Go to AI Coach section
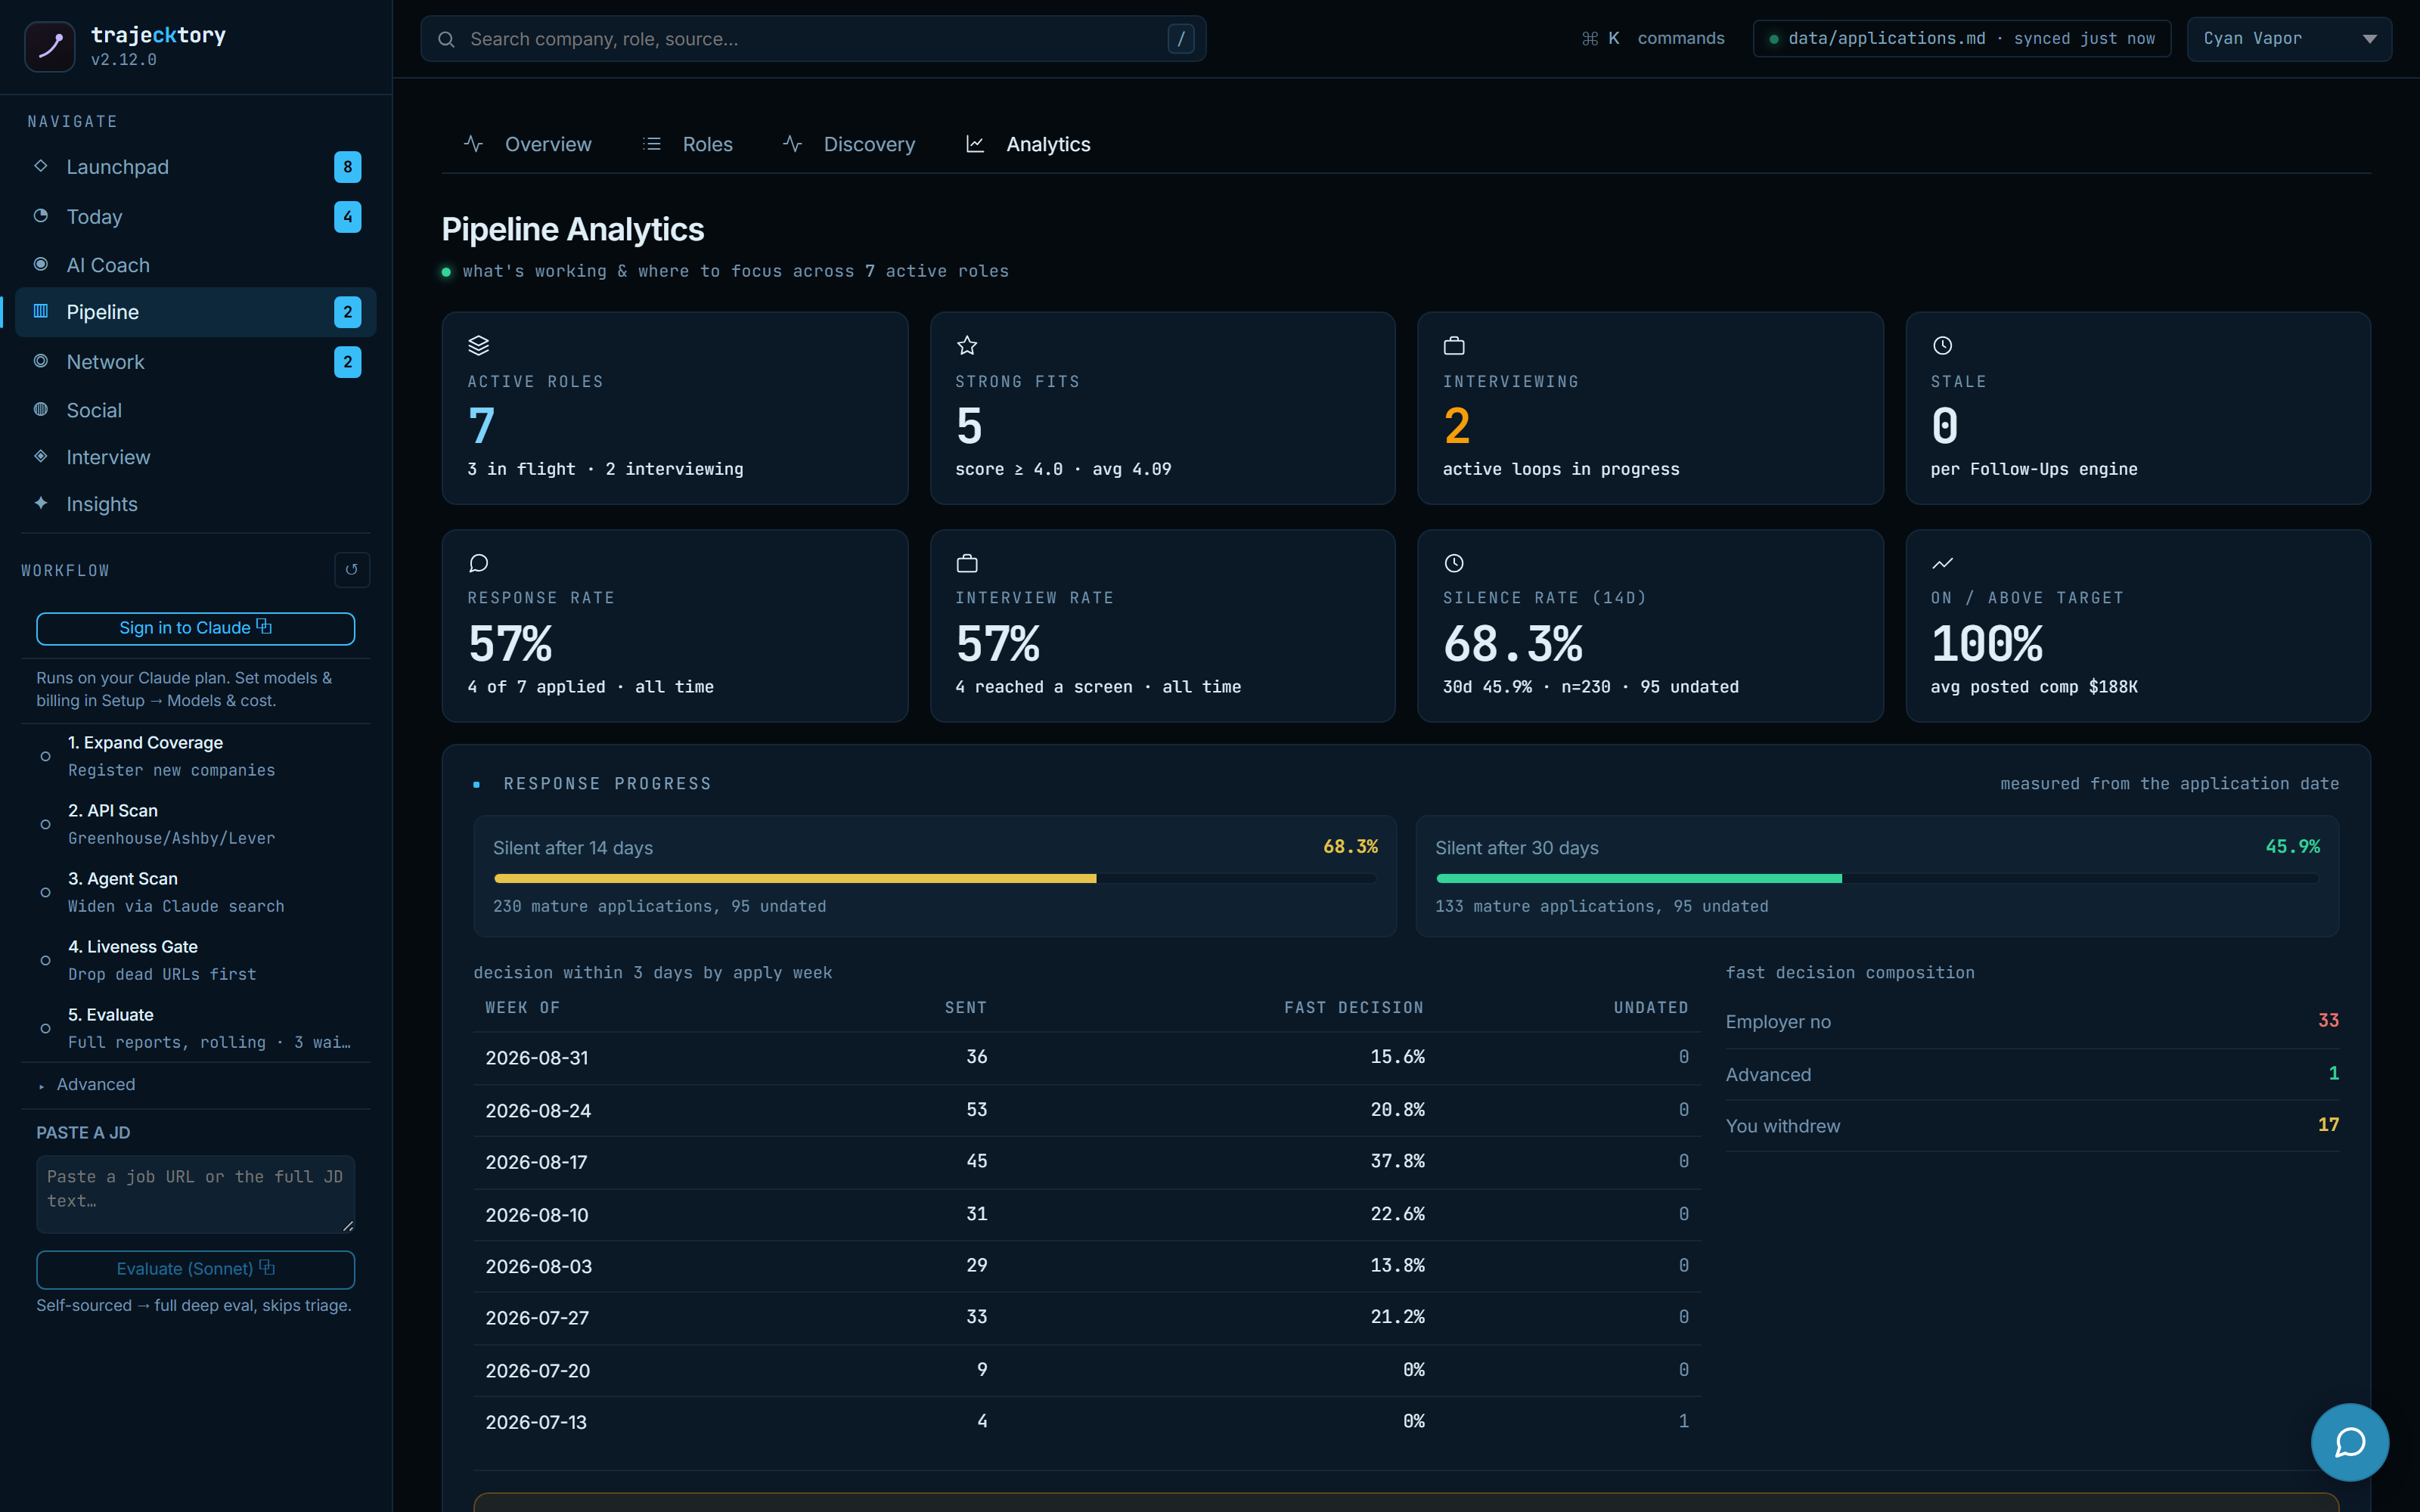 coord(195,265)
